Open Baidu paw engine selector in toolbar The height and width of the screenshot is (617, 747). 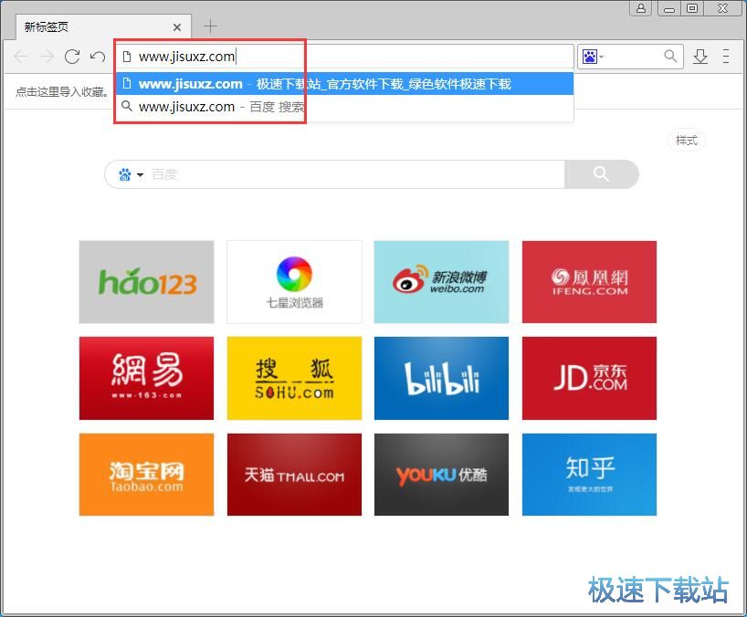pos(593,57)
